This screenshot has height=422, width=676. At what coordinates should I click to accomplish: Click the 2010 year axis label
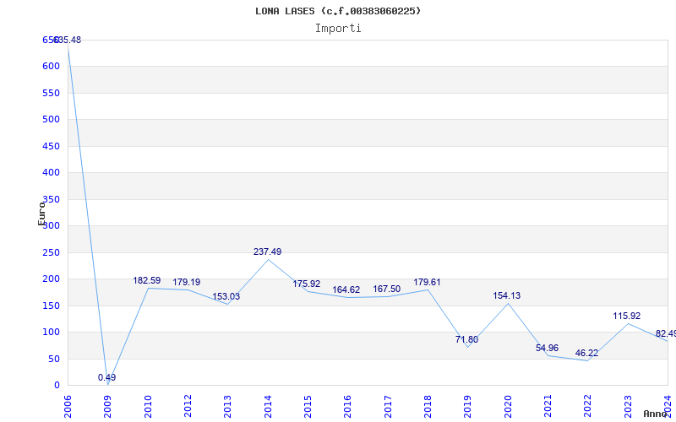pos(148,407)
